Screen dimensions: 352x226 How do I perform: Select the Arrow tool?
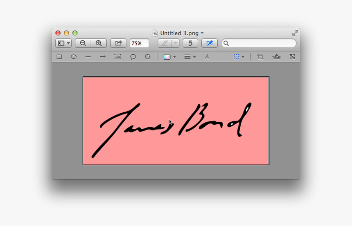(x=103, y=57)
